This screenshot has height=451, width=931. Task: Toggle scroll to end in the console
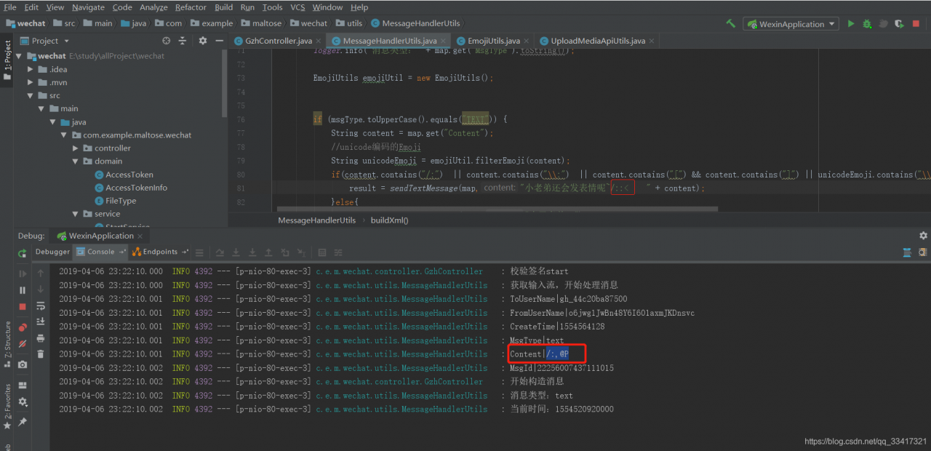click(x=41, y=322)
